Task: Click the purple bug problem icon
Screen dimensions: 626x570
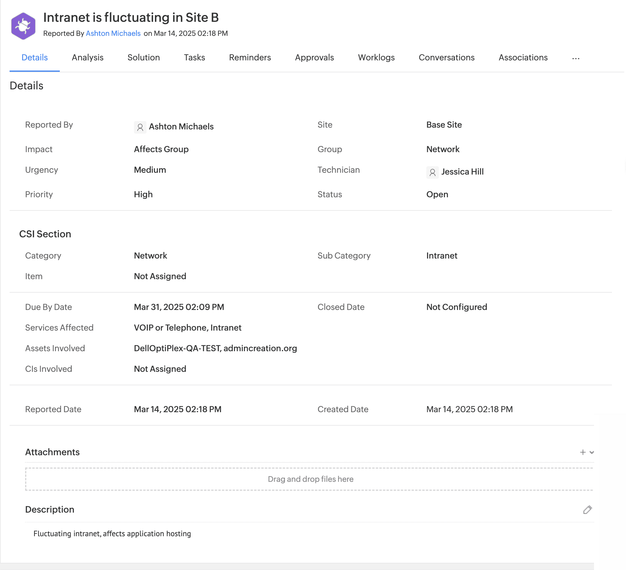Action: [23, 26]
